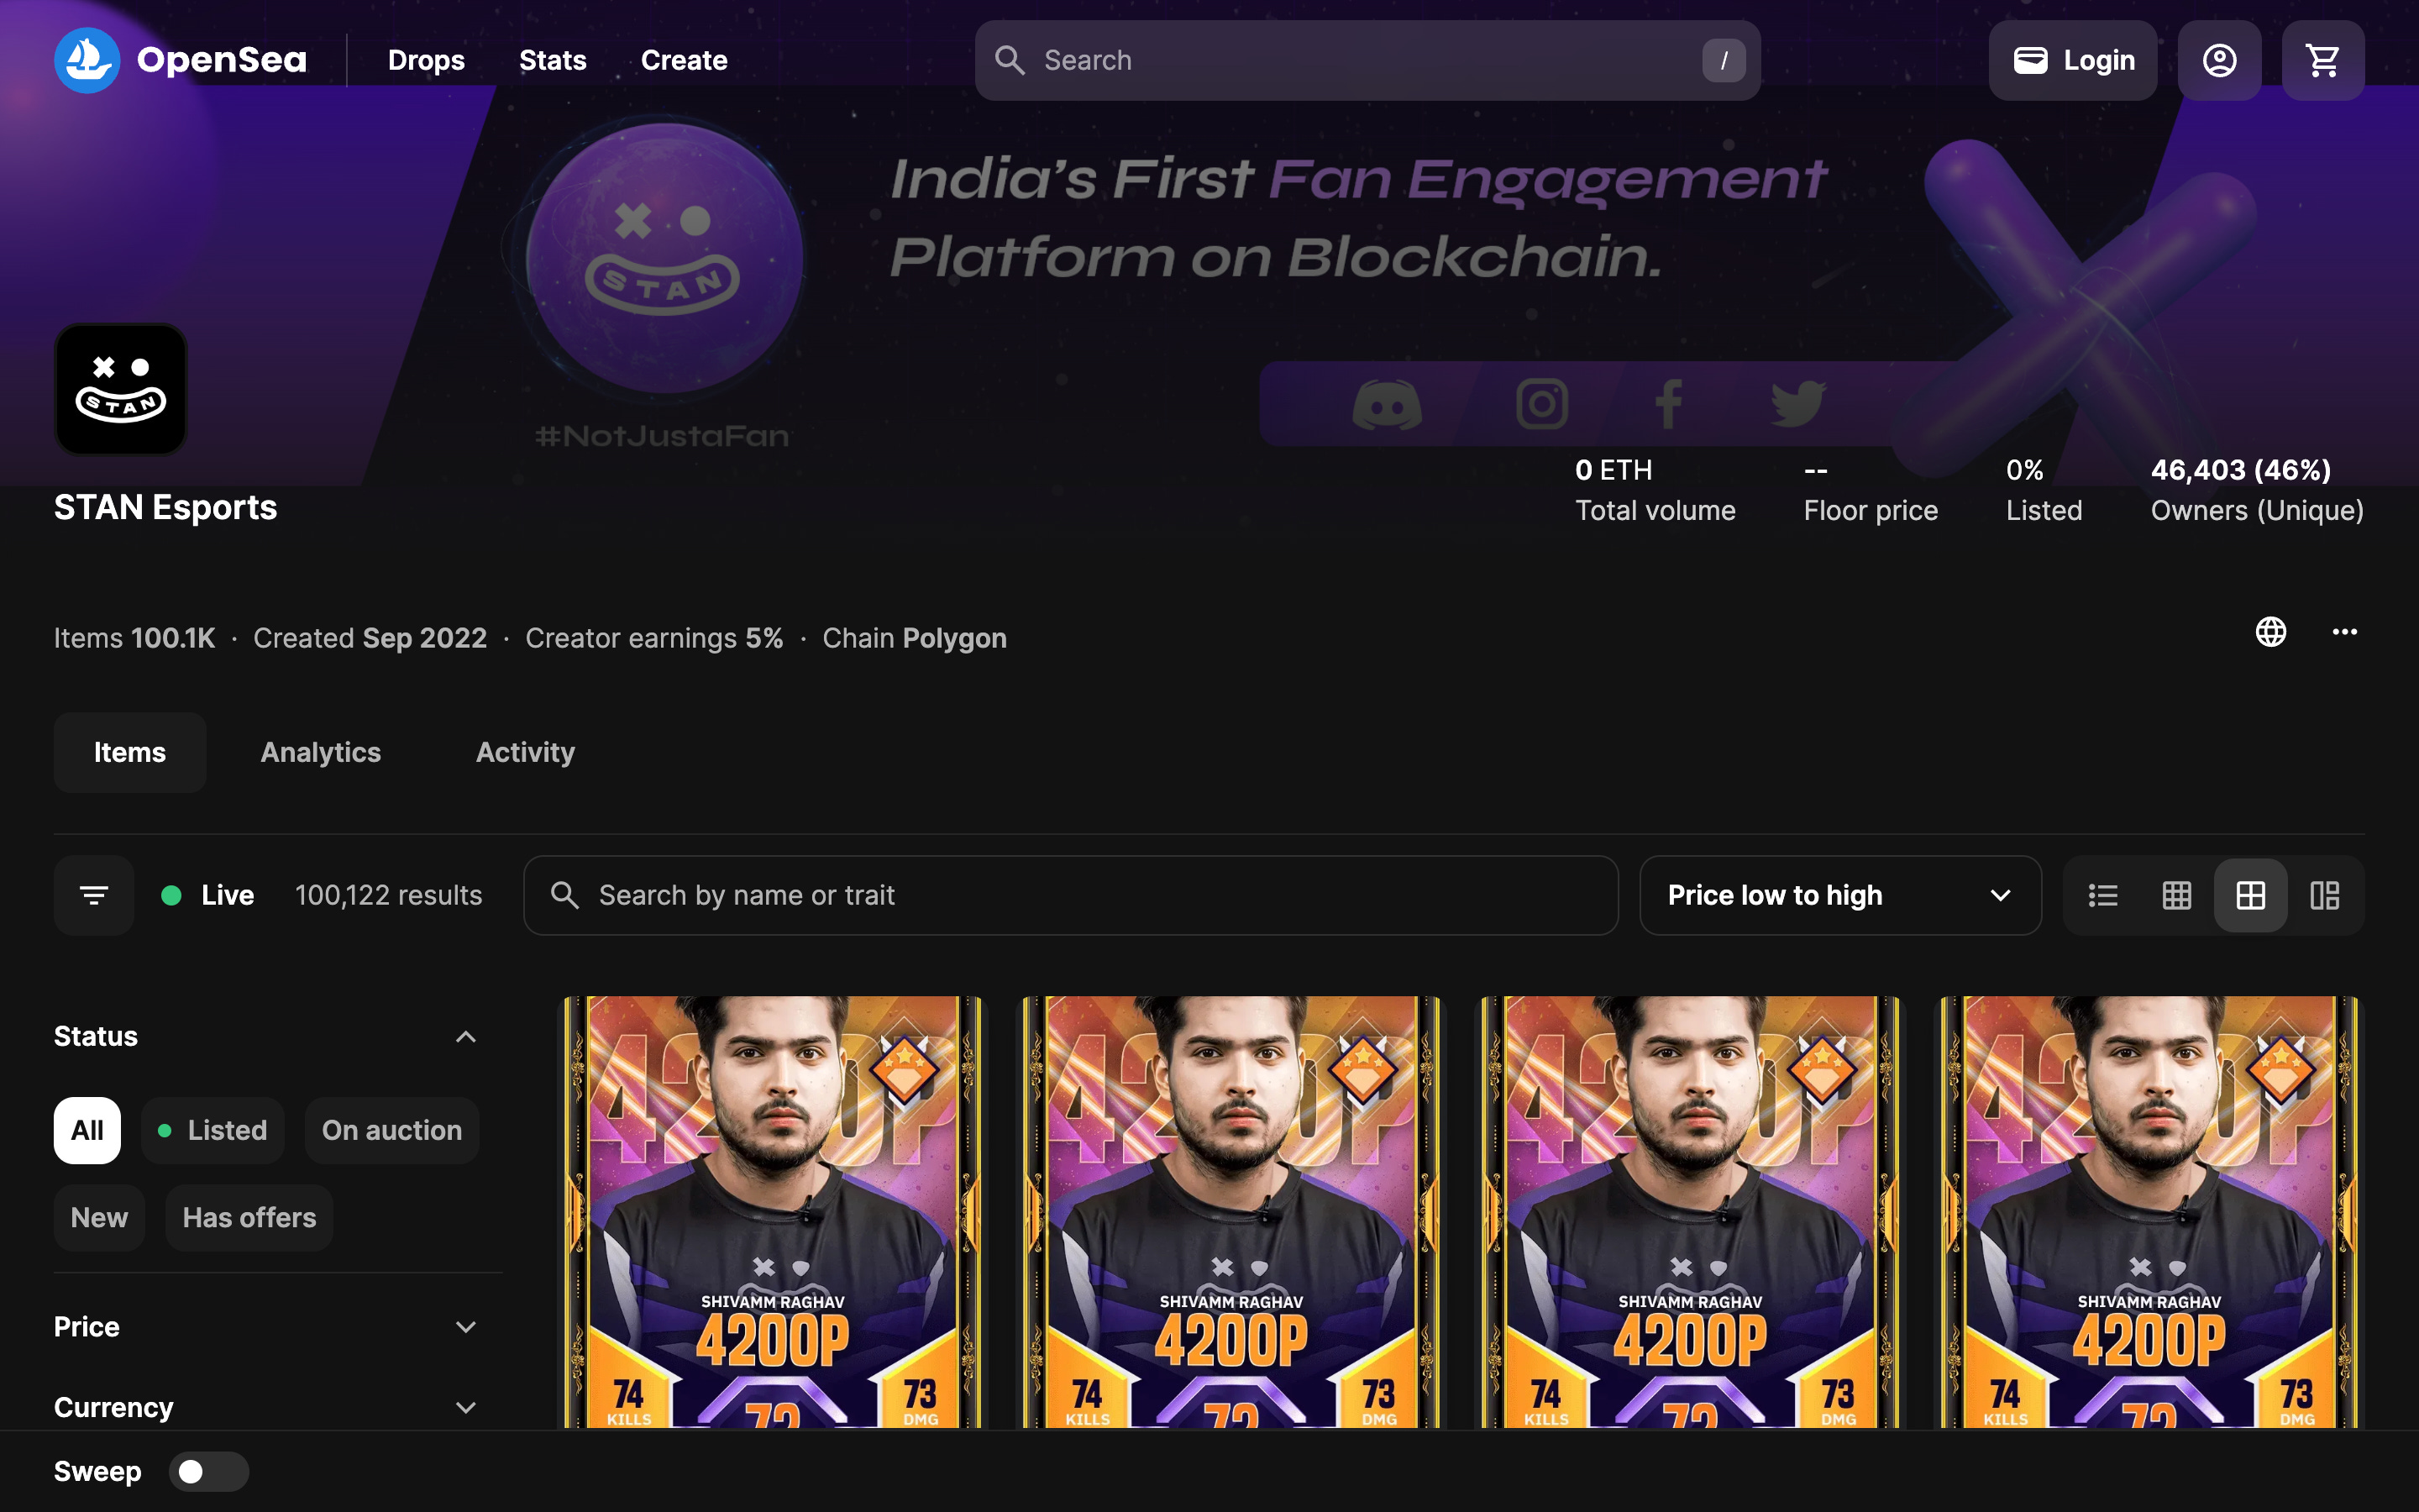Toggle the Sweep switch
Image resolution: width=2419 pixels, height=1512 pixels.
pos(208,1471)
